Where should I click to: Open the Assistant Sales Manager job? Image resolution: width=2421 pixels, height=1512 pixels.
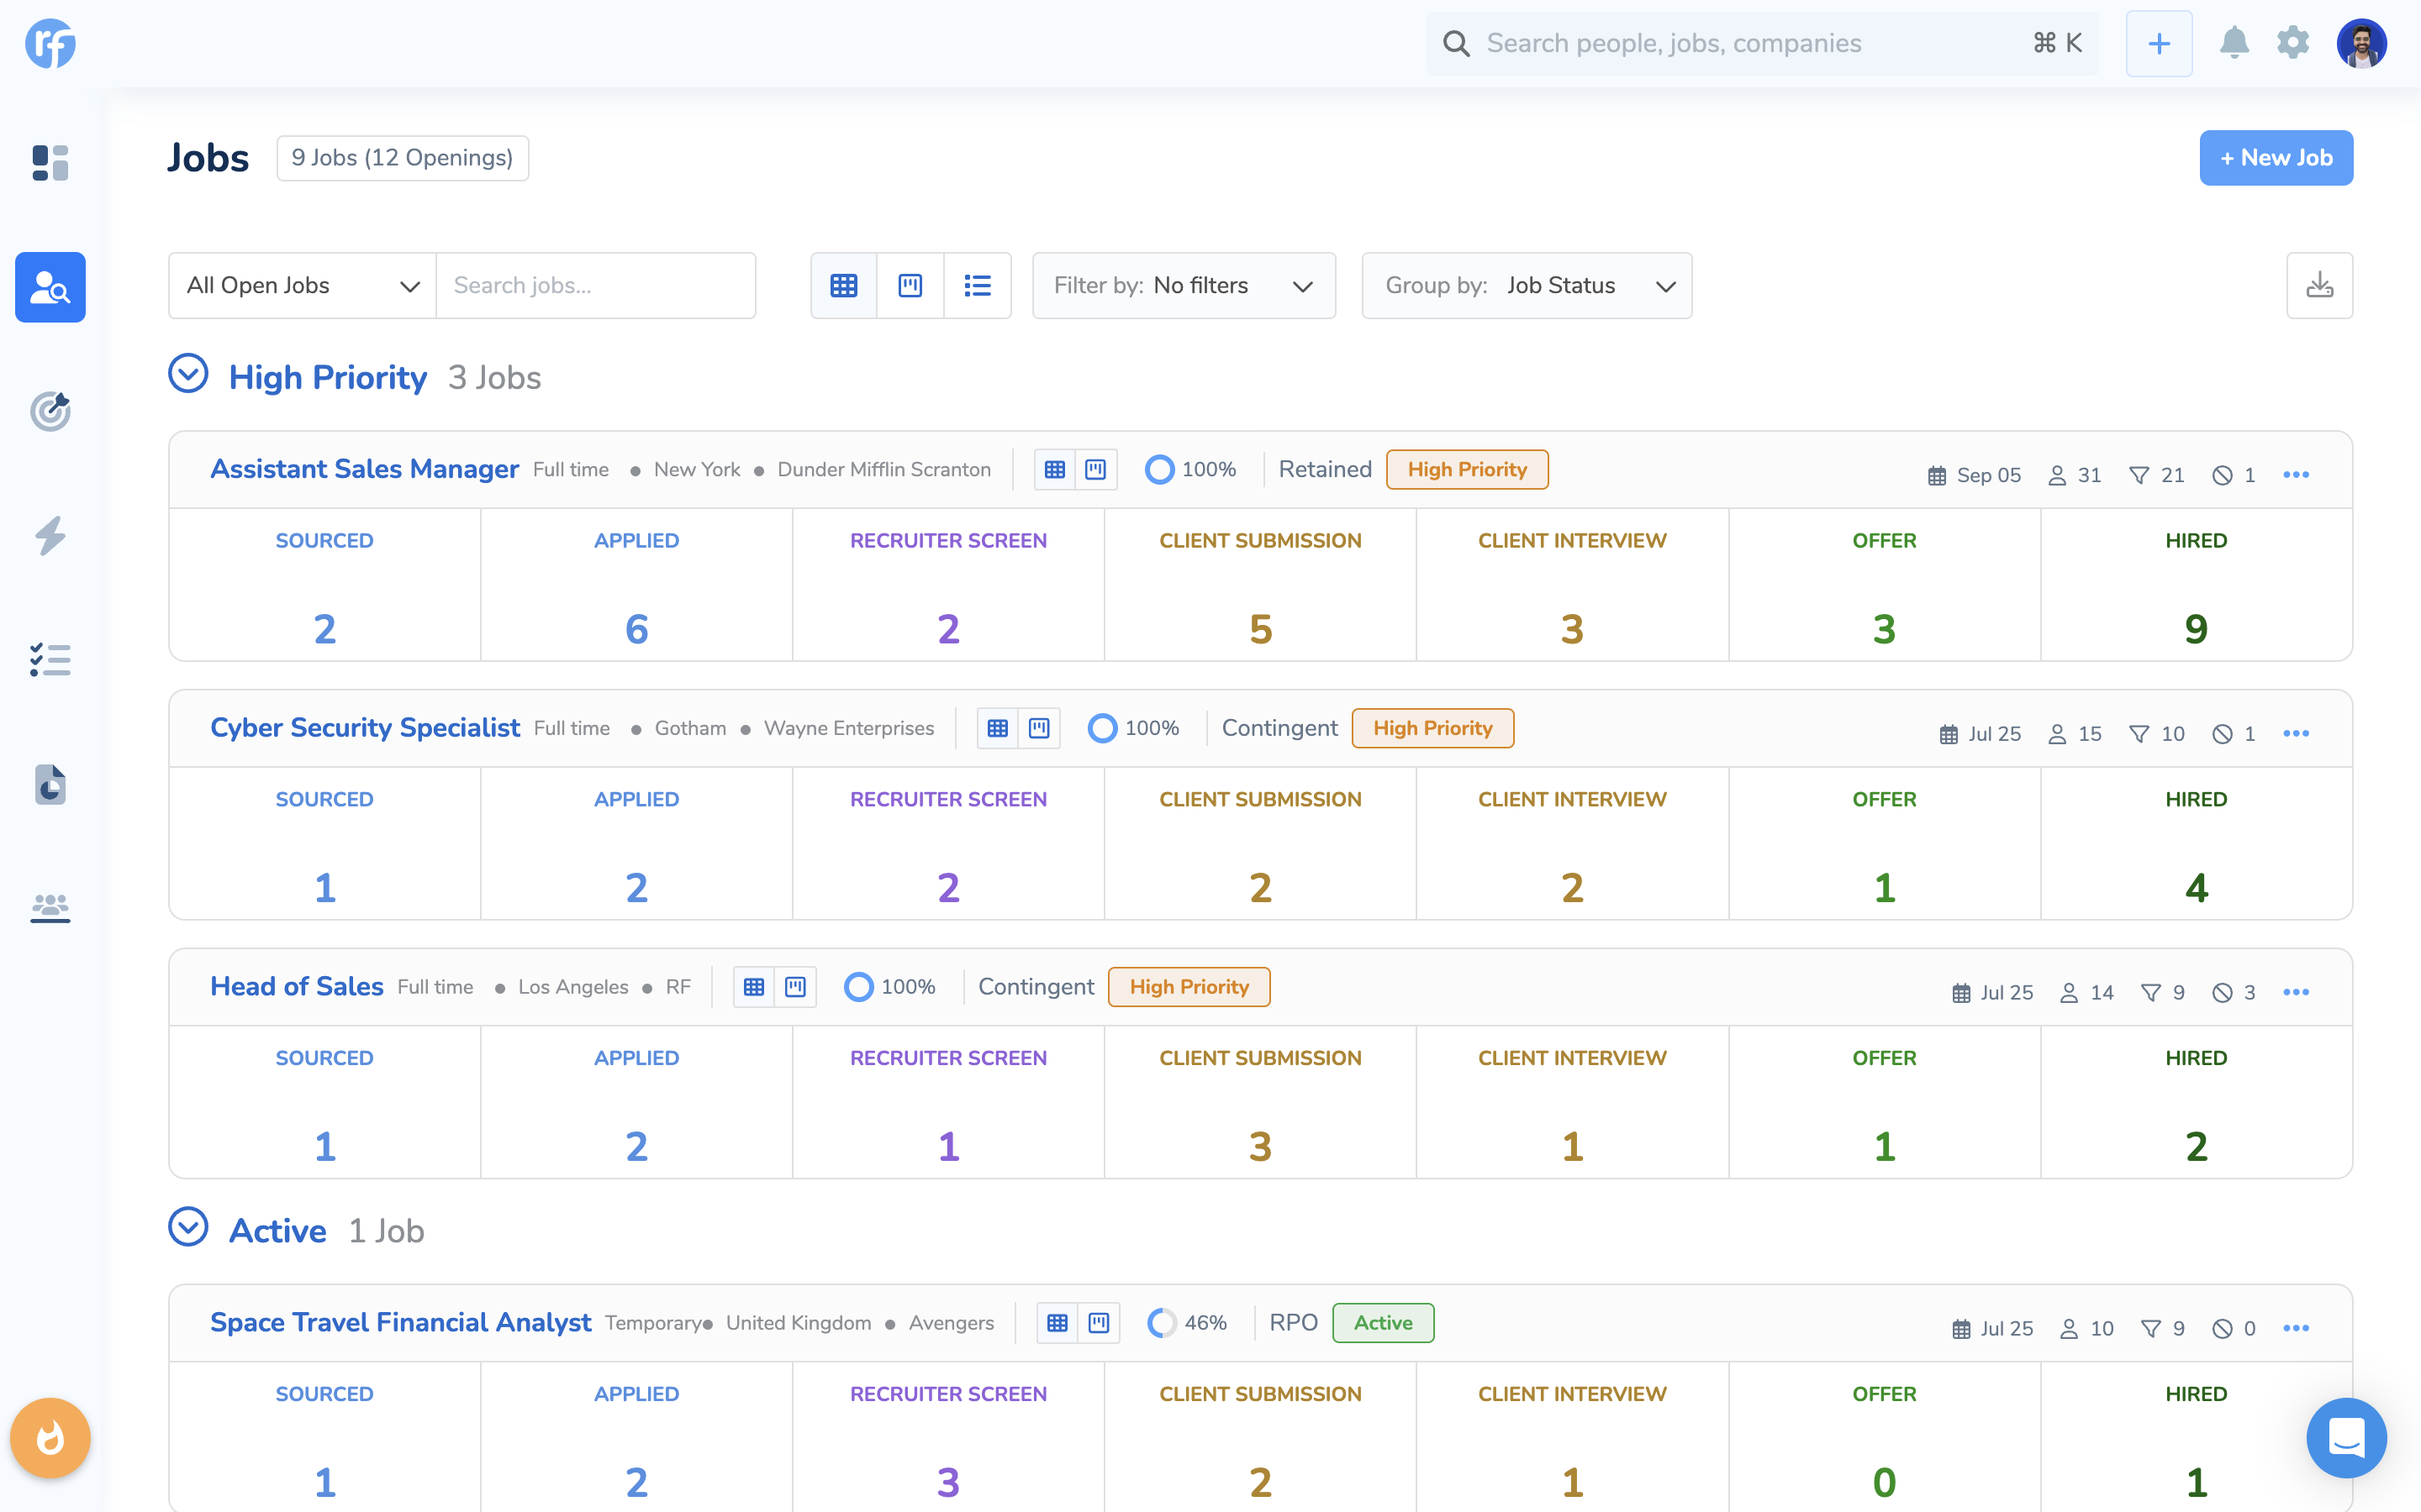click(364, 469)
